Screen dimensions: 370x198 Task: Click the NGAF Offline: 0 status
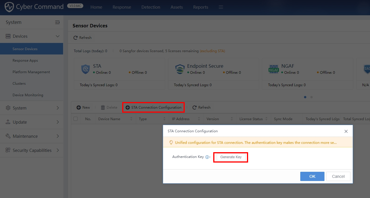pyautogui.click(x=326, y=73)
